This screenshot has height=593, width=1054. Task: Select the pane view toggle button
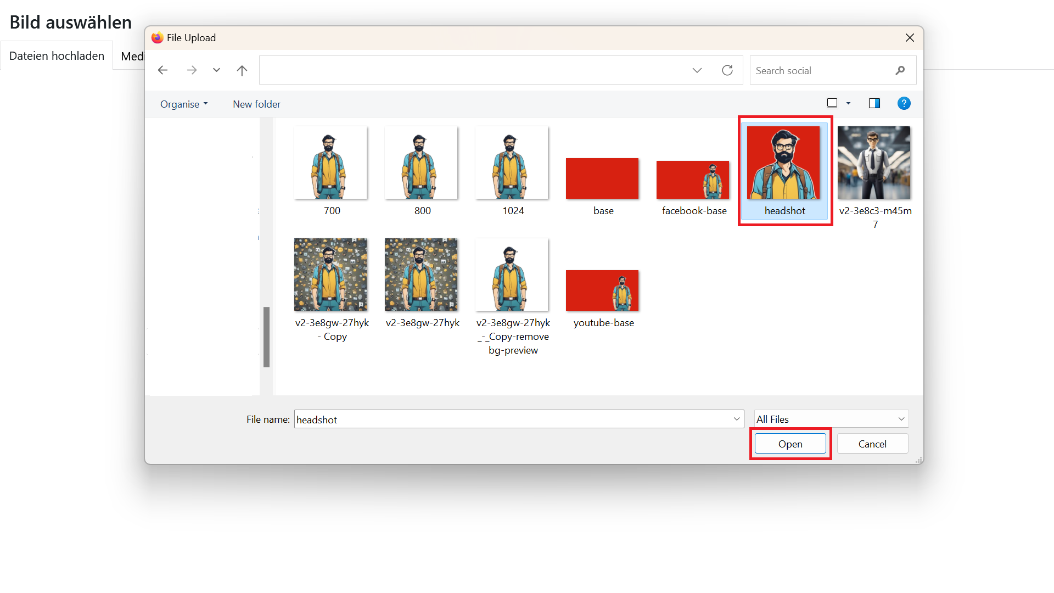point(875,104)
